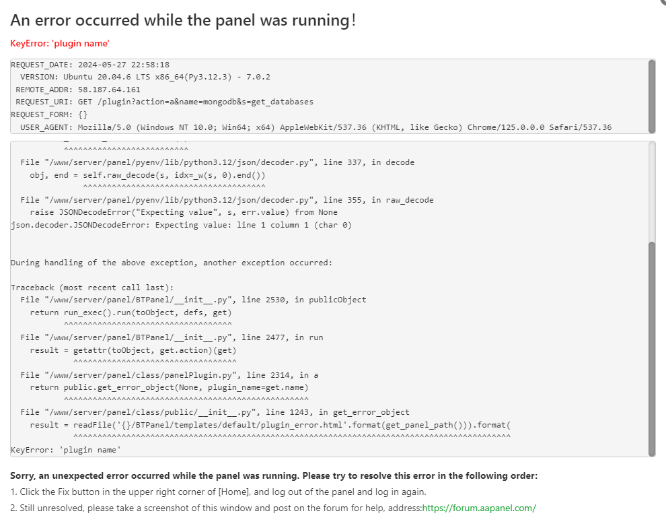Click the json.decoder.JSONDecodeError line
The image size is (666, 532).
tap(181, 225)
